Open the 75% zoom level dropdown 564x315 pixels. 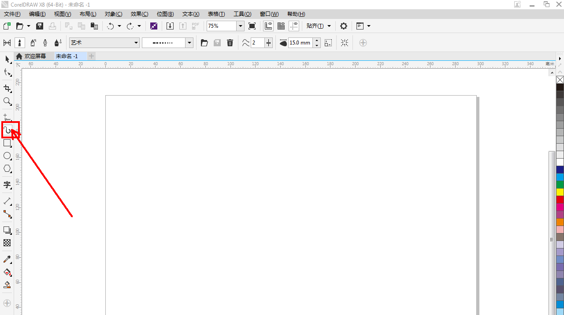coord(241,26)
